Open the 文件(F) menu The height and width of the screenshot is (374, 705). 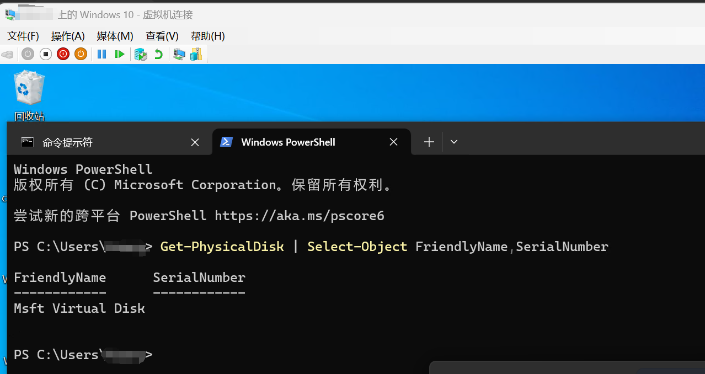pyautogui.click(x=23, y=36)
